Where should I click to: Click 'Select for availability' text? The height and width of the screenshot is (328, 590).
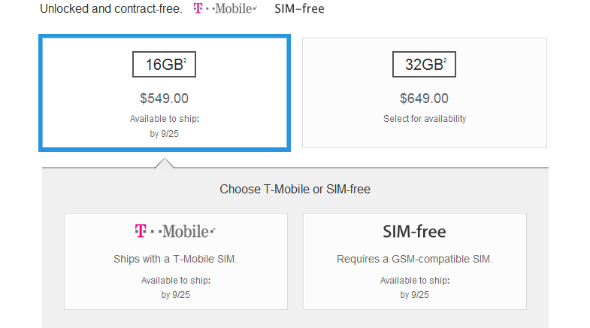click(425, 119)
